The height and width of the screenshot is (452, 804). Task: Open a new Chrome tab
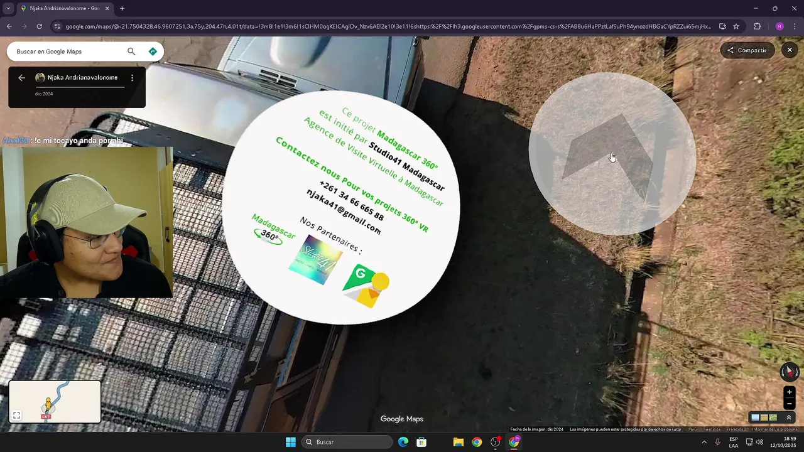click(122, 8)
